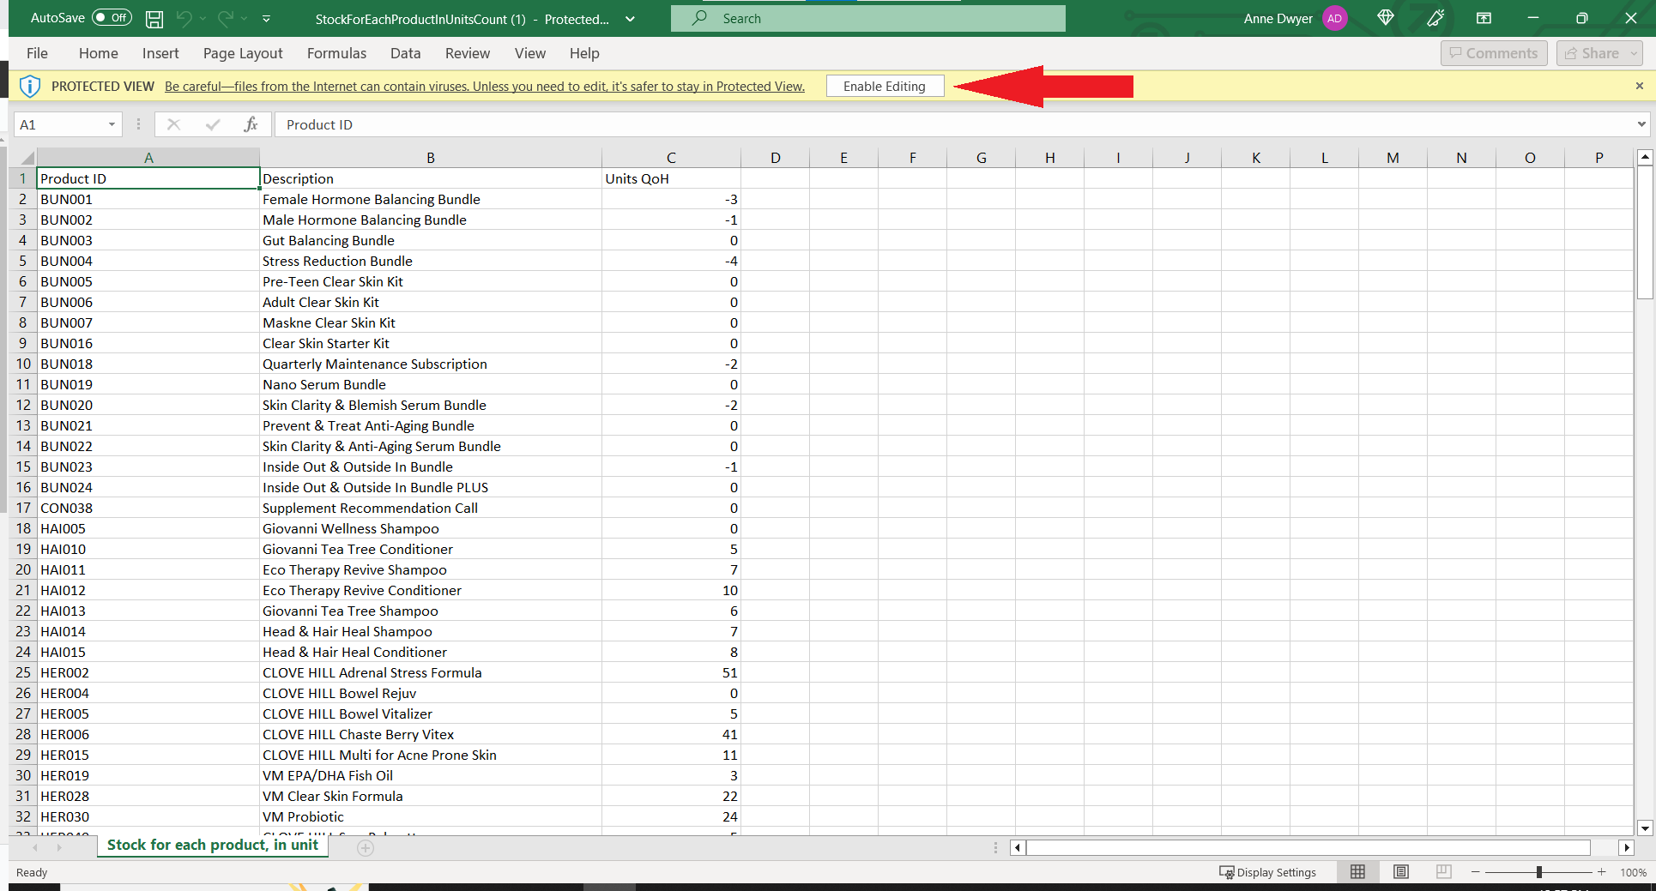
Task: Switch to the Home tab
Action: click(99, 53)
